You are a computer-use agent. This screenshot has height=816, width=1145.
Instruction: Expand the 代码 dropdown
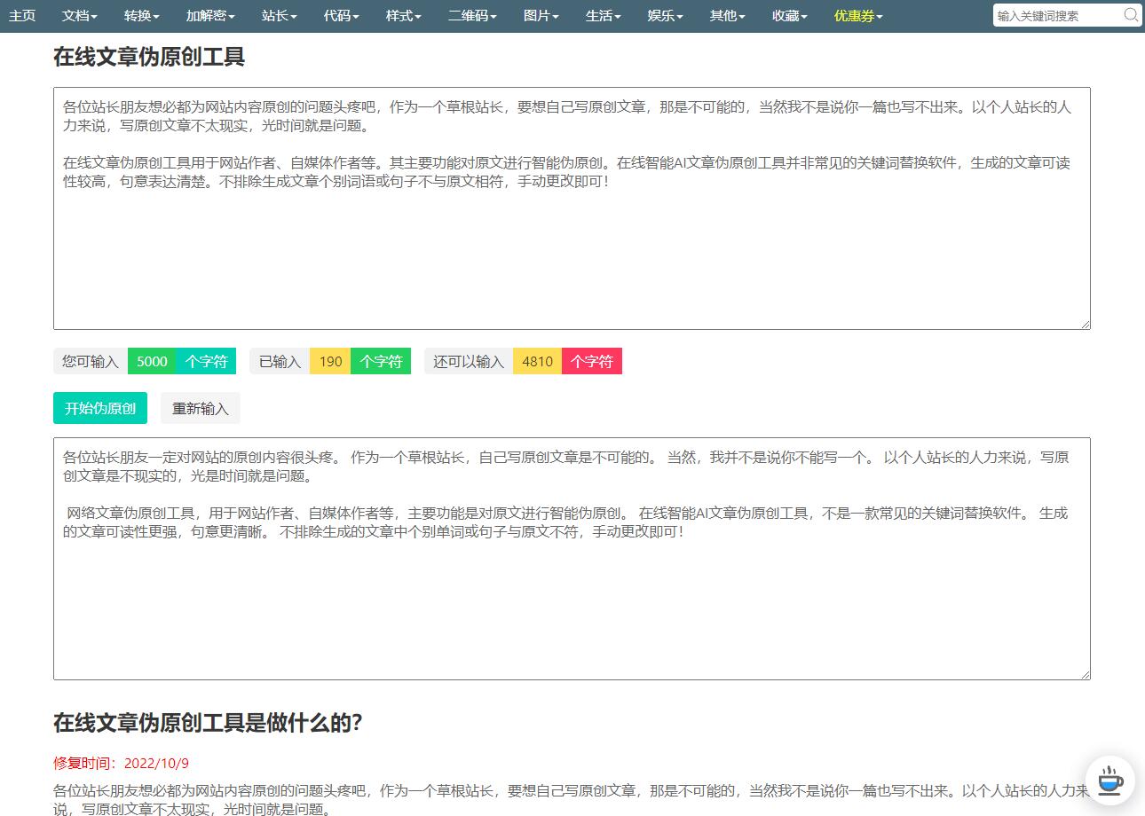tap(339, 15)
